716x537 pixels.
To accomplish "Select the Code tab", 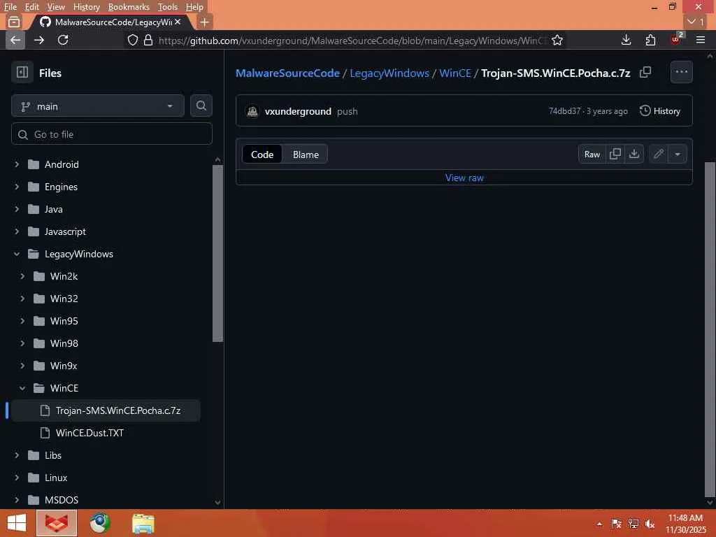I will pyautogui.click(x=262, y=155).
